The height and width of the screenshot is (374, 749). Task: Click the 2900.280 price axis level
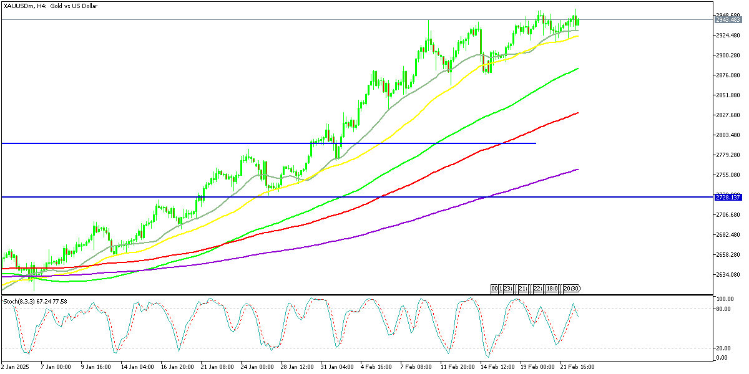(x=727, y=55)
